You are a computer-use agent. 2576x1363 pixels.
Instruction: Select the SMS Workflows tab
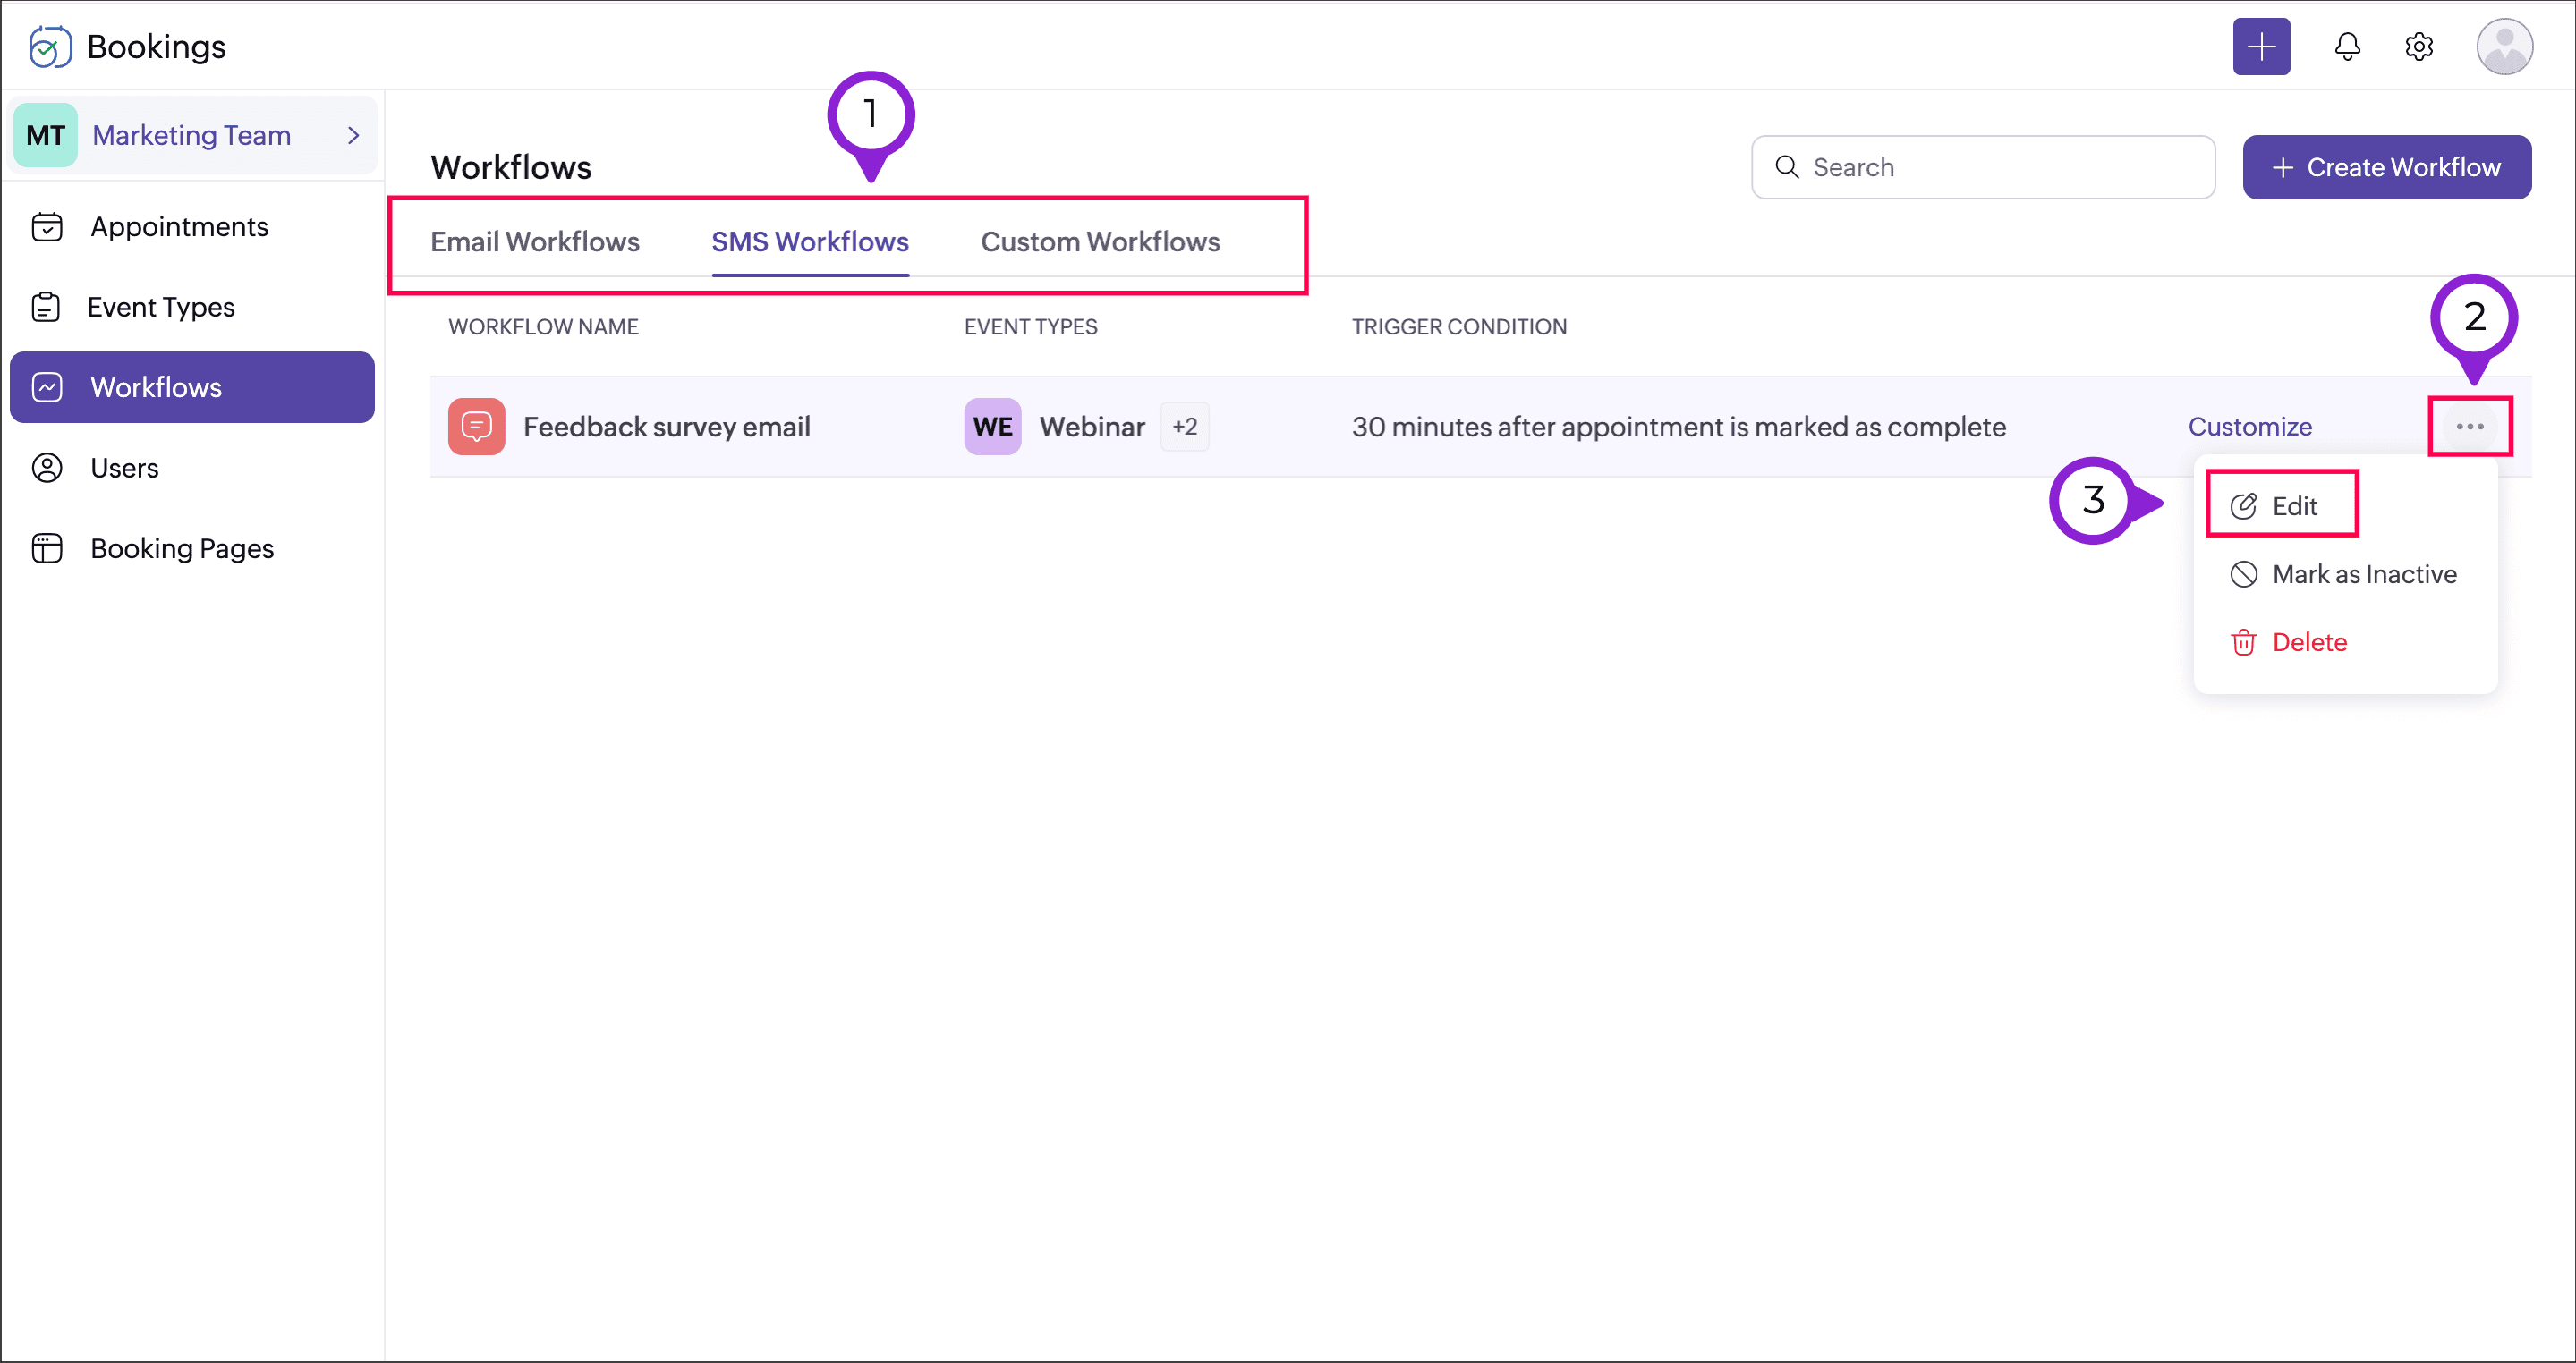click(x=810, y=241)
